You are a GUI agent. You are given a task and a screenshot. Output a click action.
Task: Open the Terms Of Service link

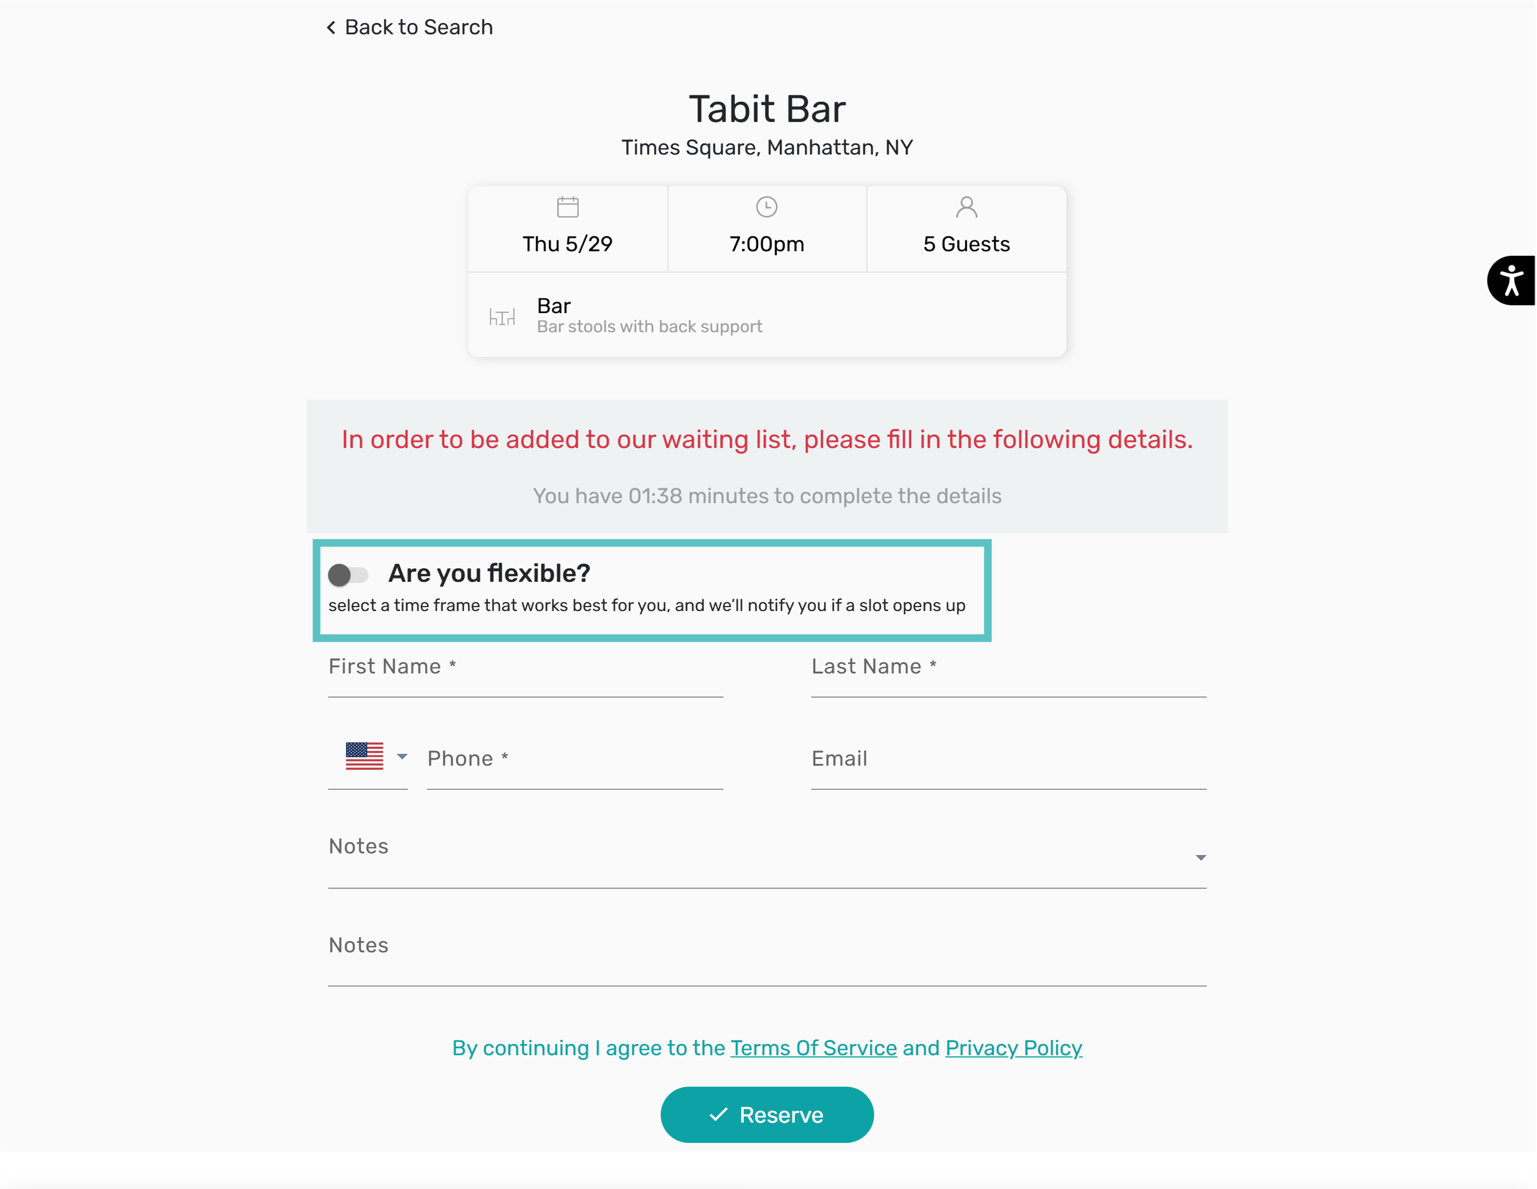tap(813, 1048)
